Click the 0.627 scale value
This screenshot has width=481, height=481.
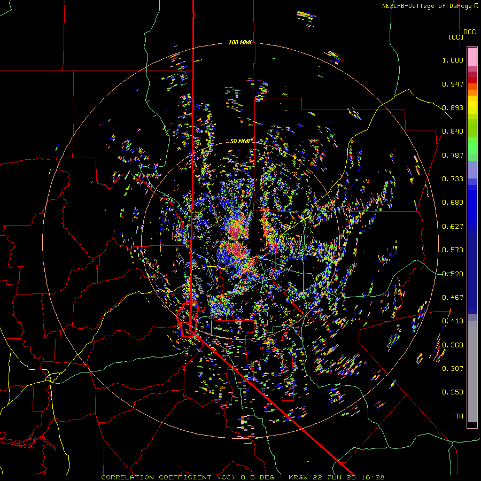pyautogui.click(x=453, y=227)
